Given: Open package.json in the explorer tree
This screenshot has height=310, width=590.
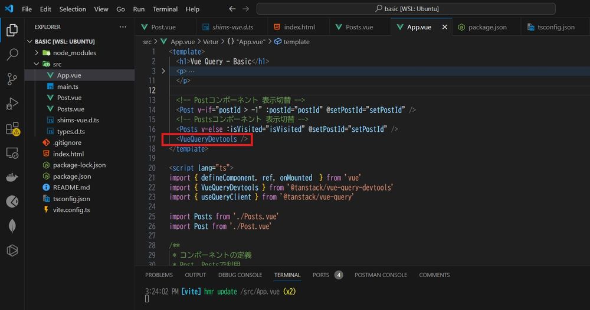Looking at the screenshot, I should 80,176.
